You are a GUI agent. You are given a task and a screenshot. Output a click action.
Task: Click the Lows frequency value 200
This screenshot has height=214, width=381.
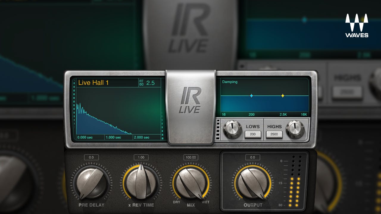pyautogui.click(x=253, y=134)
